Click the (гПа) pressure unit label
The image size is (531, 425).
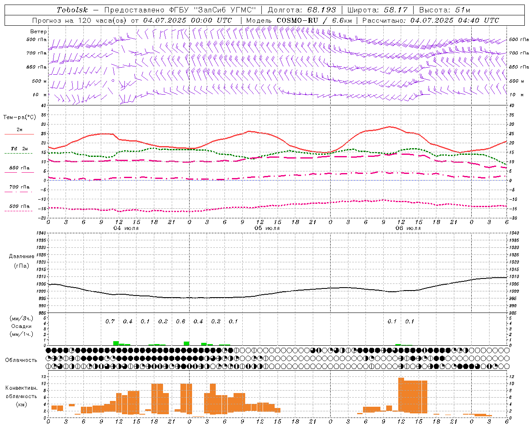22,266
